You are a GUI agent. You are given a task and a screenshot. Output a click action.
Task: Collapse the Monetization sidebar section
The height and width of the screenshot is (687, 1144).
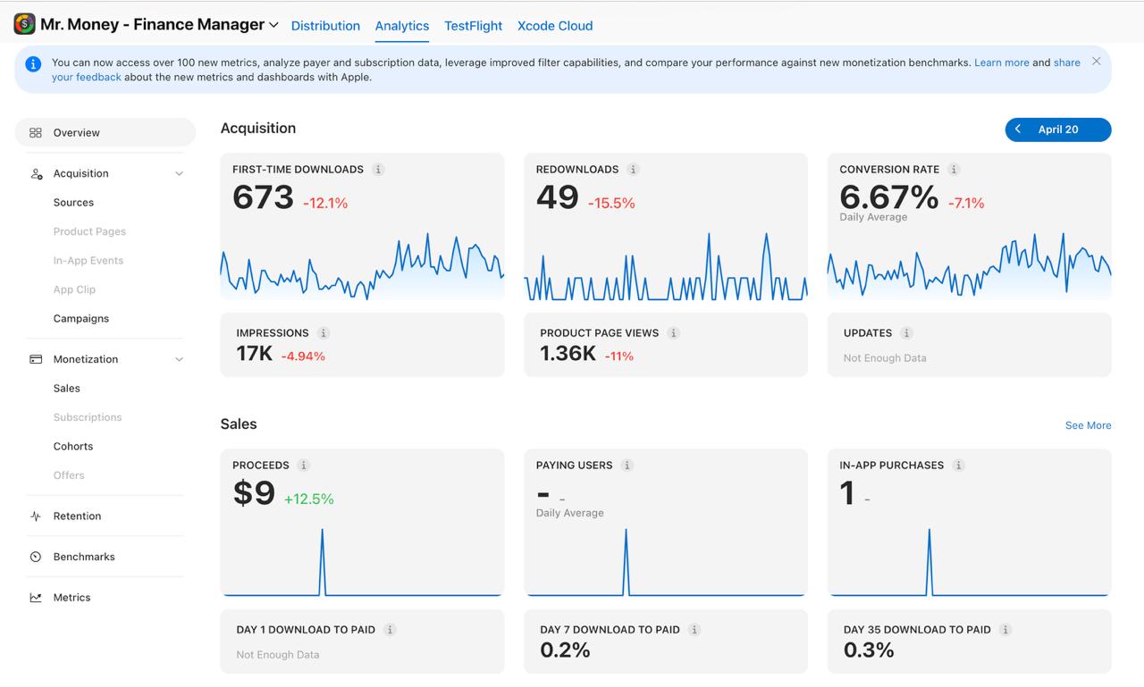pos(179,359)
